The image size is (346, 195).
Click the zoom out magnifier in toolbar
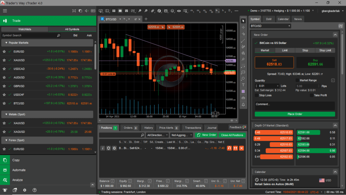click(x=140, y=11)
